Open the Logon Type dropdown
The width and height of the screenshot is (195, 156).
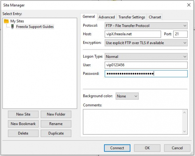coord(146,57)
